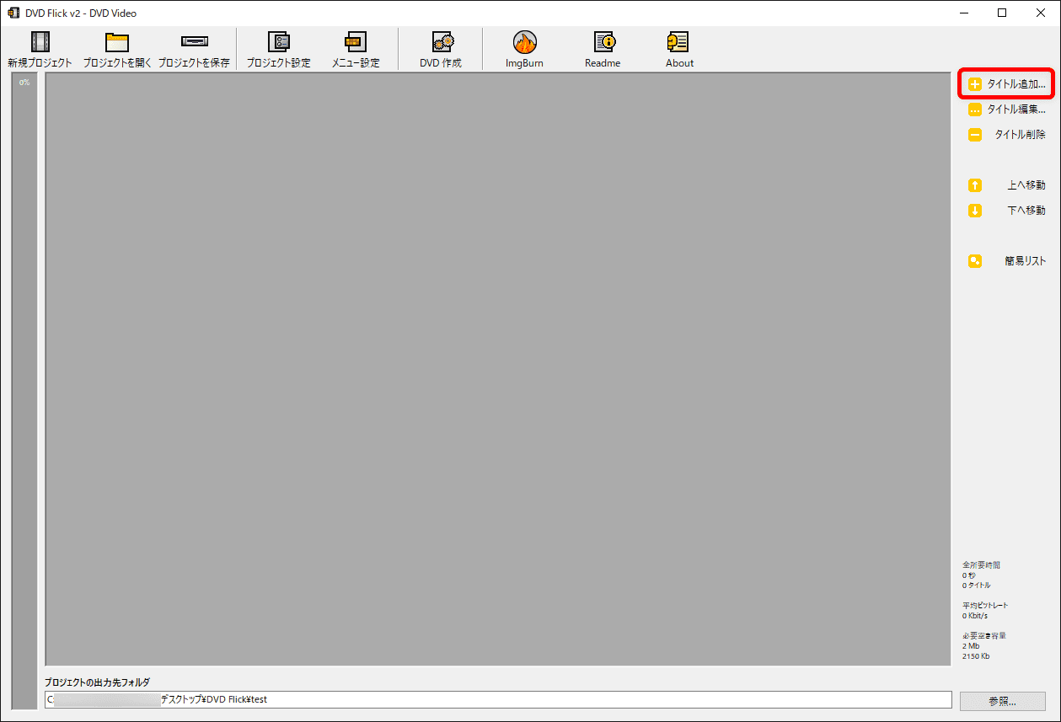Click the project output folder path field
Image resolution: width=1061 pixels, height=722 pixels.
click(x=497, y=699)
